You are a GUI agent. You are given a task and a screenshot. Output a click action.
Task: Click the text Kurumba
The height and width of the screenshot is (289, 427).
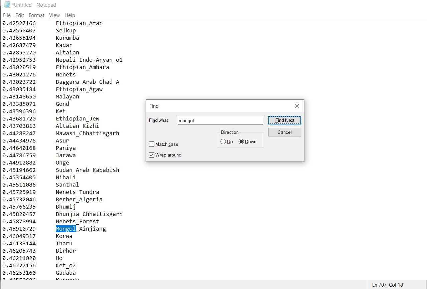click(67, 38)
